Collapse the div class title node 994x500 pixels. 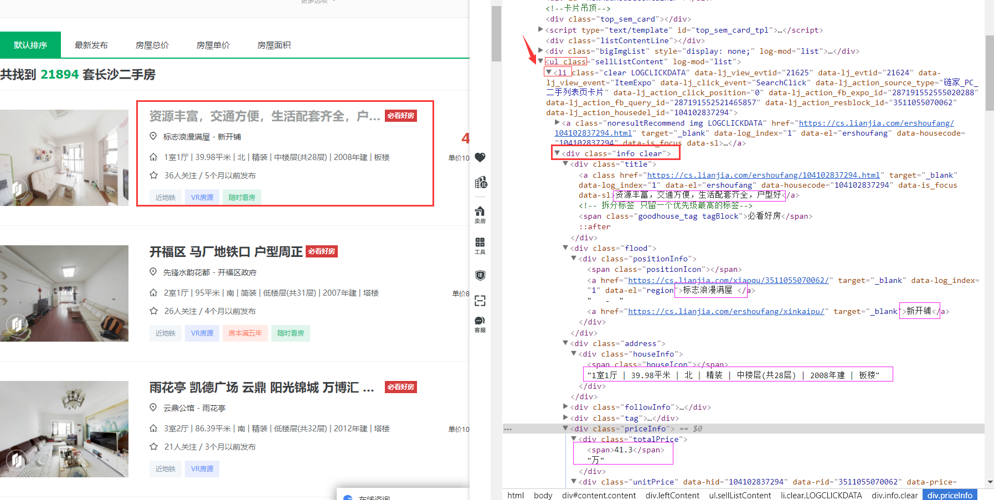(565, 163)
